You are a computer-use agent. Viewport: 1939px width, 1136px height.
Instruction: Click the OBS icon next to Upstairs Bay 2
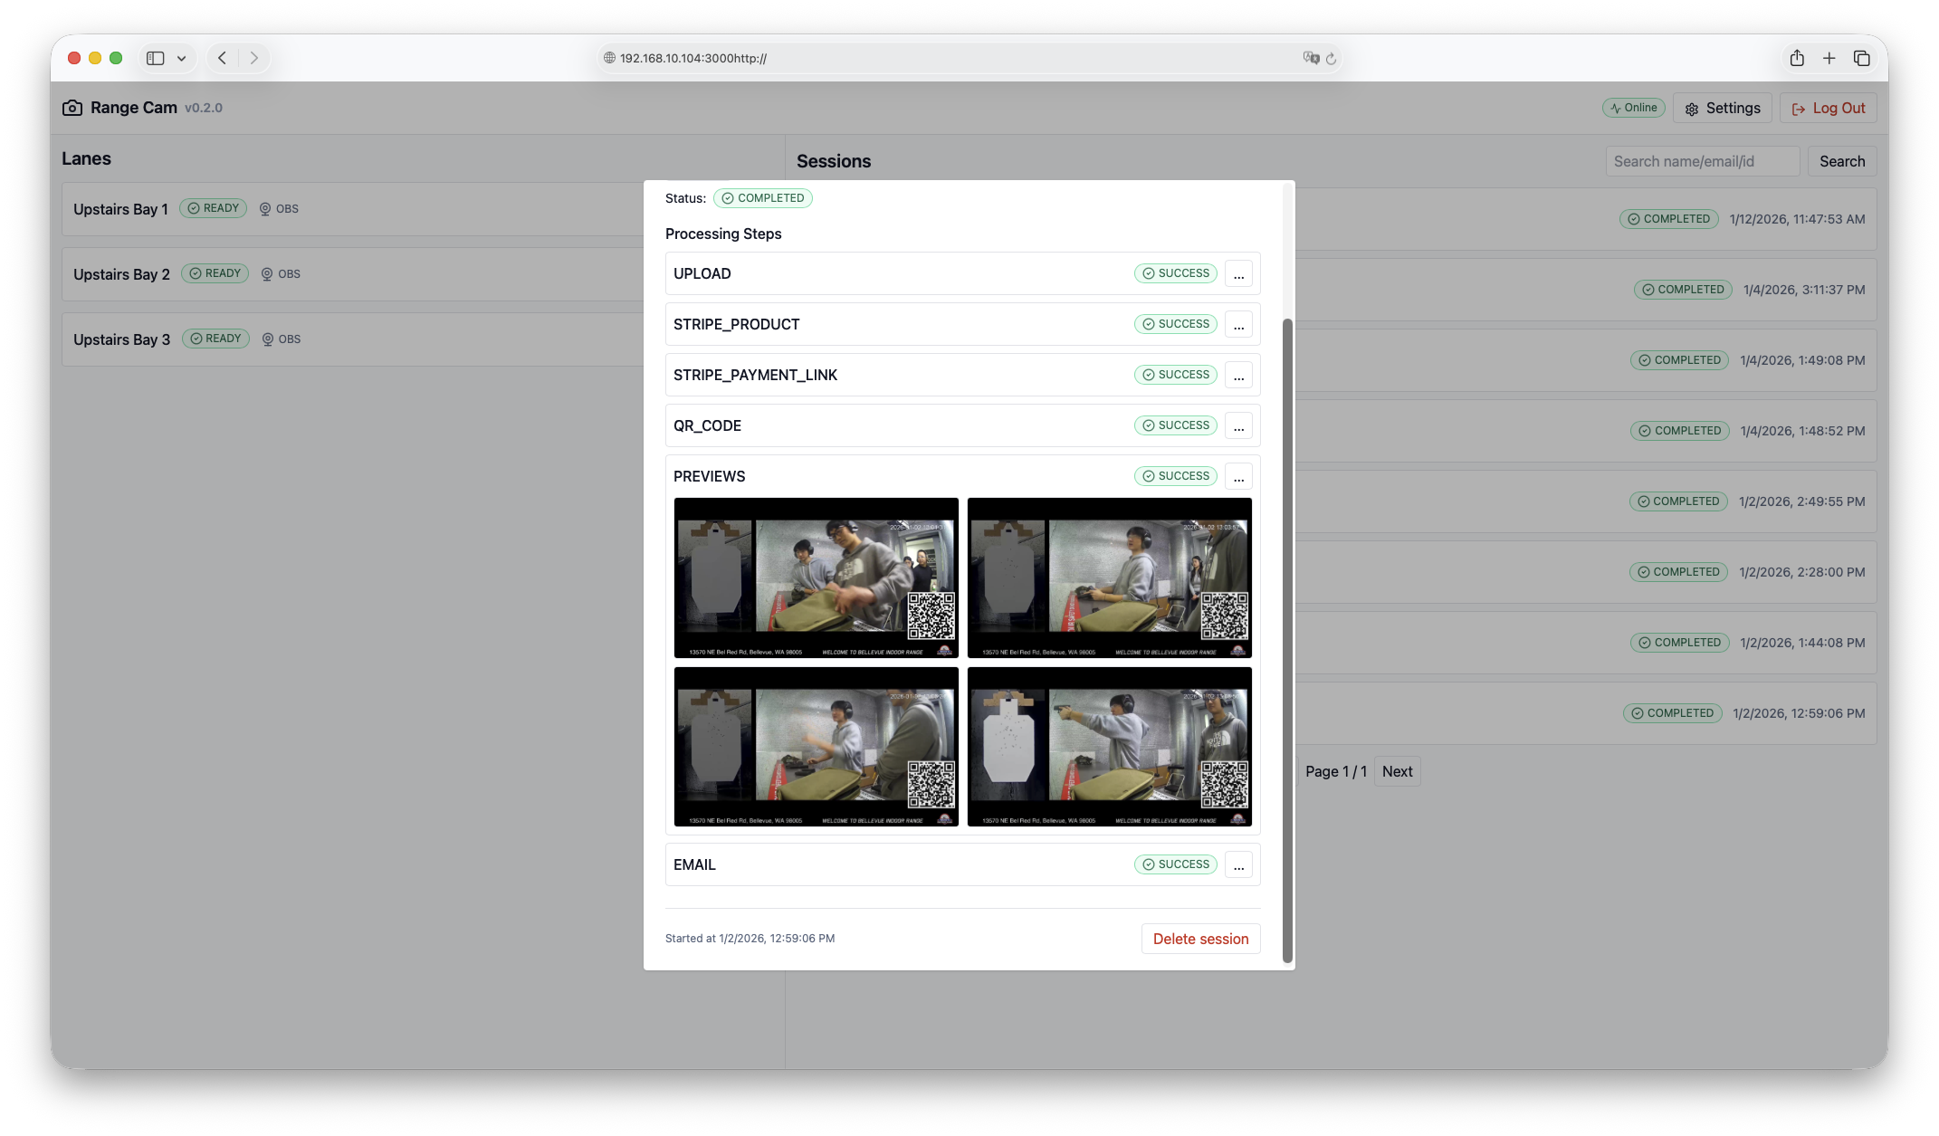(x=266, y=273)
